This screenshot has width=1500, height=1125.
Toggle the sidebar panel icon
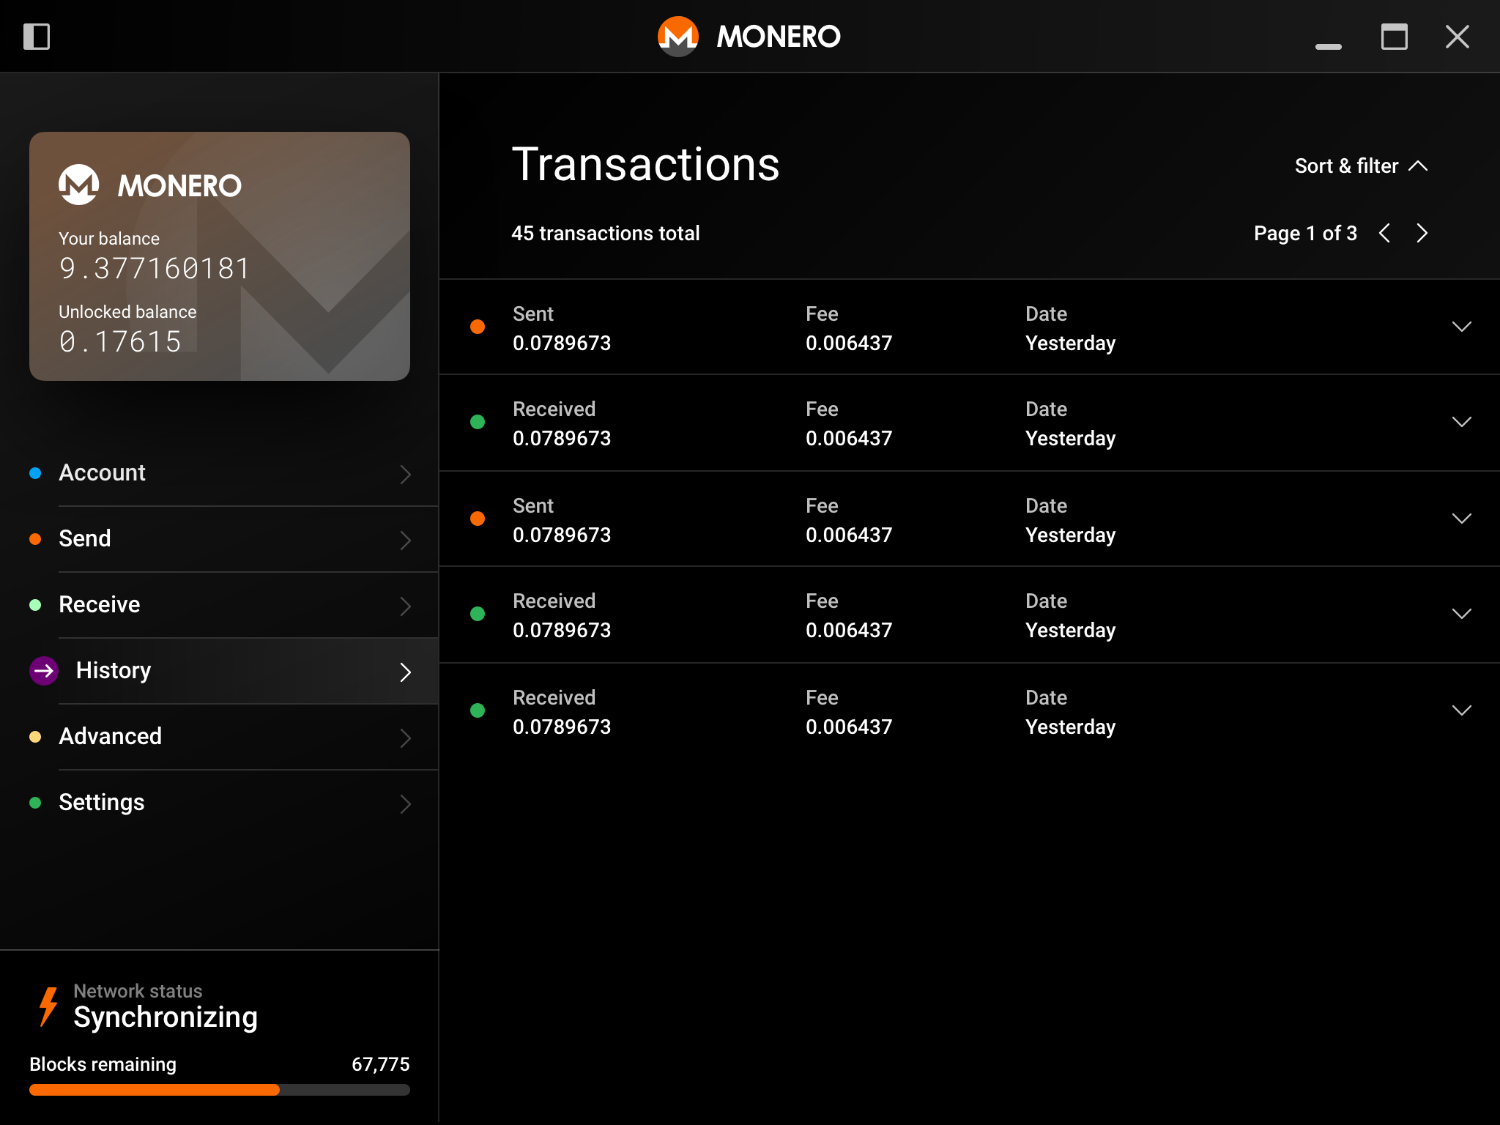[x=37, y=36]
